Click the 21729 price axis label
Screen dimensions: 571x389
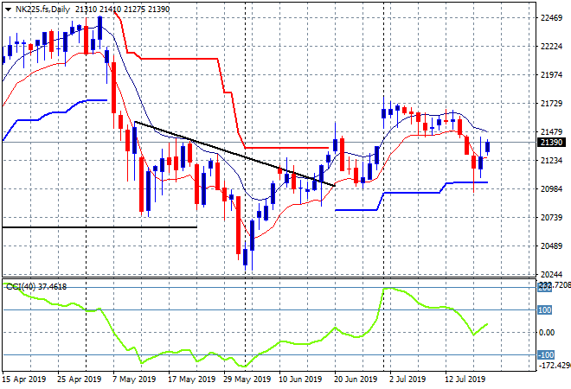click(x=551, y=104)
